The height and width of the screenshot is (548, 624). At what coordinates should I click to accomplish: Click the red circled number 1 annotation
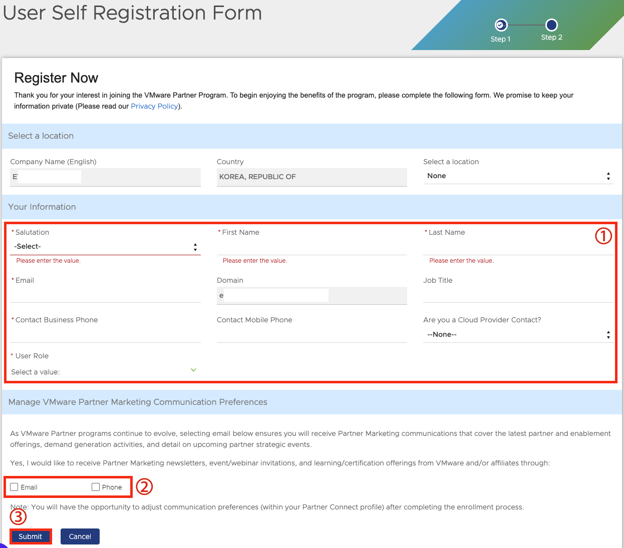[603, 236]
